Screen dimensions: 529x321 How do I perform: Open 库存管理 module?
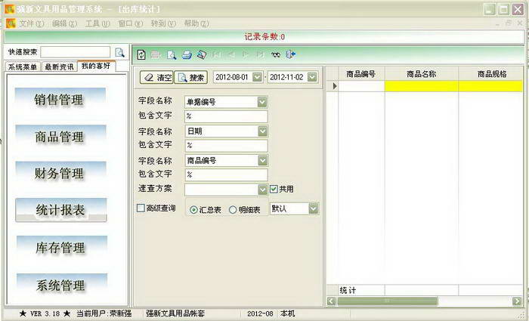pos(61,247)
